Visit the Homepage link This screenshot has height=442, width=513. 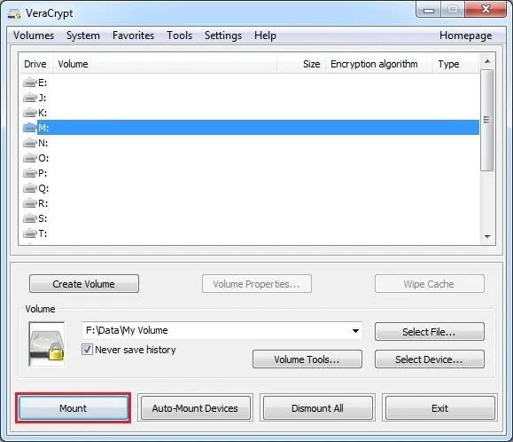coord(465,36)
